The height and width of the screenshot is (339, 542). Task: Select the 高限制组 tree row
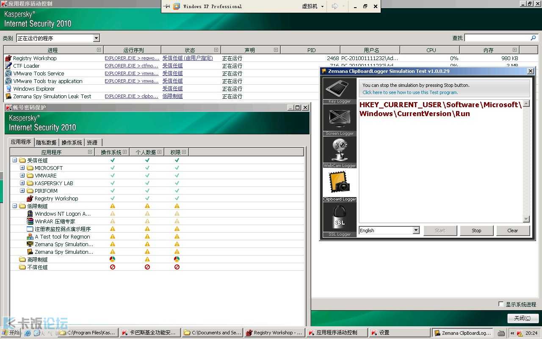tap(157, 259)
